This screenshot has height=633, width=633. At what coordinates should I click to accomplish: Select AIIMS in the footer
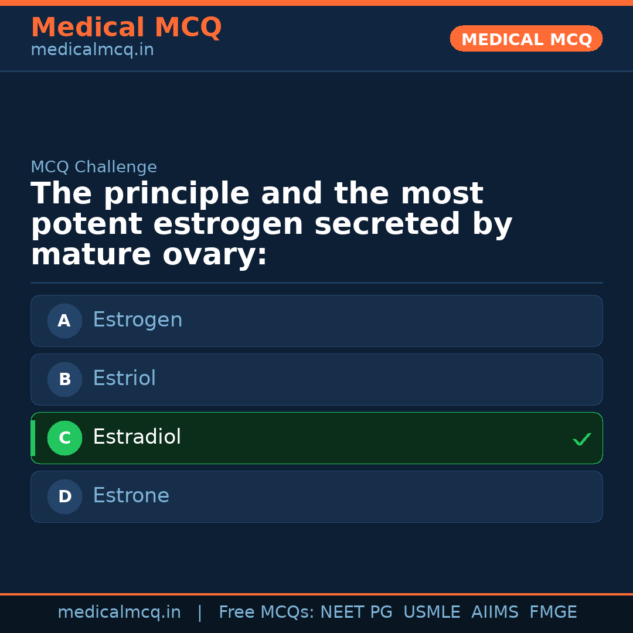(x=495, y=612)
